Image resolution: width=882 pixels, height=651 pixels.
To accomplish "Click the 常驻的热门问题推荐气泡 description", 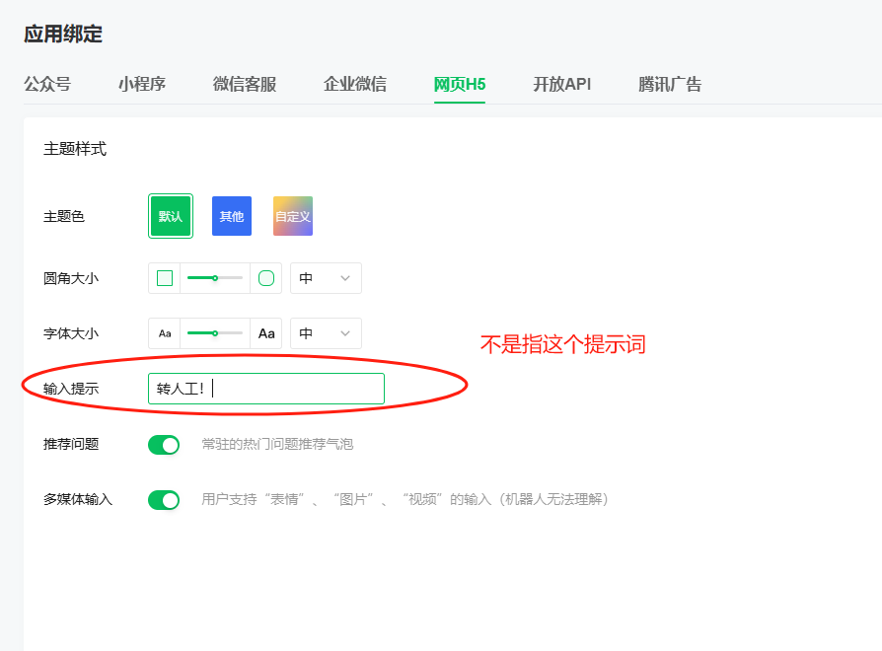I will pyautogui.click(x=277, y=444).
